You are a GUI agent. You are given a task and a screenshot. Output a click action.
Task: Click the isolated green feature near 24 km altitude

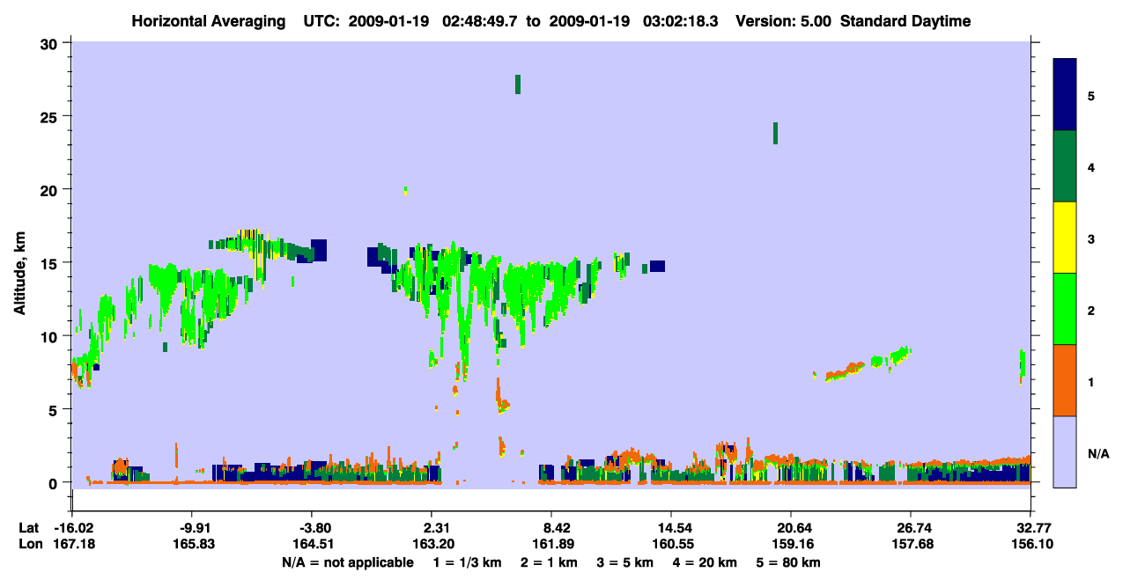click(x=775, y=133)
